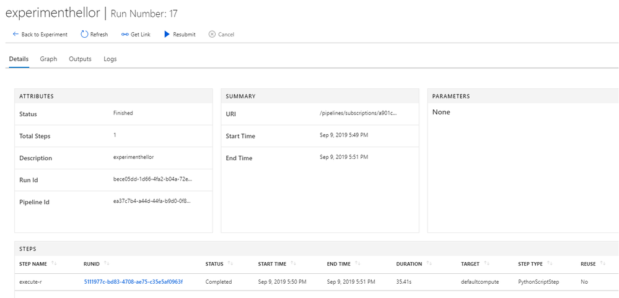Click the Get Link label
Image resolution: width=619 pixels, height=298 pixels.
(141, 35)
